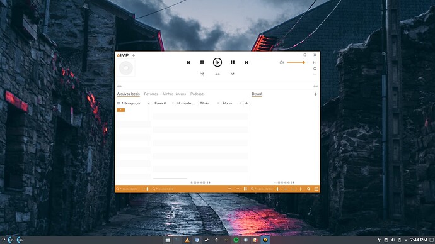
Task: Click the left library quick search field
Action: click(130, 189)
